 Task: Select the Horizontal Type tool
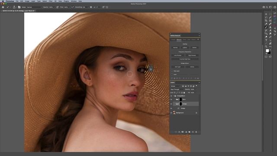266,40
